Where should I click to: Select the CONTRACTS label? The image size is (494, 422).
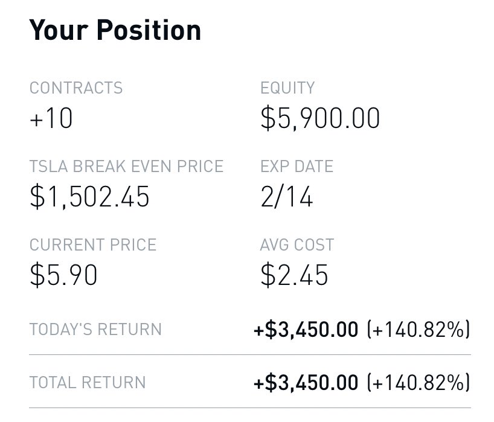click(x=76, y=88)
